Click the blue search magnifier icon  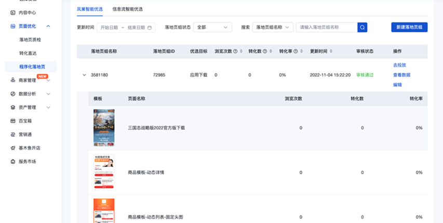[362, 28]
